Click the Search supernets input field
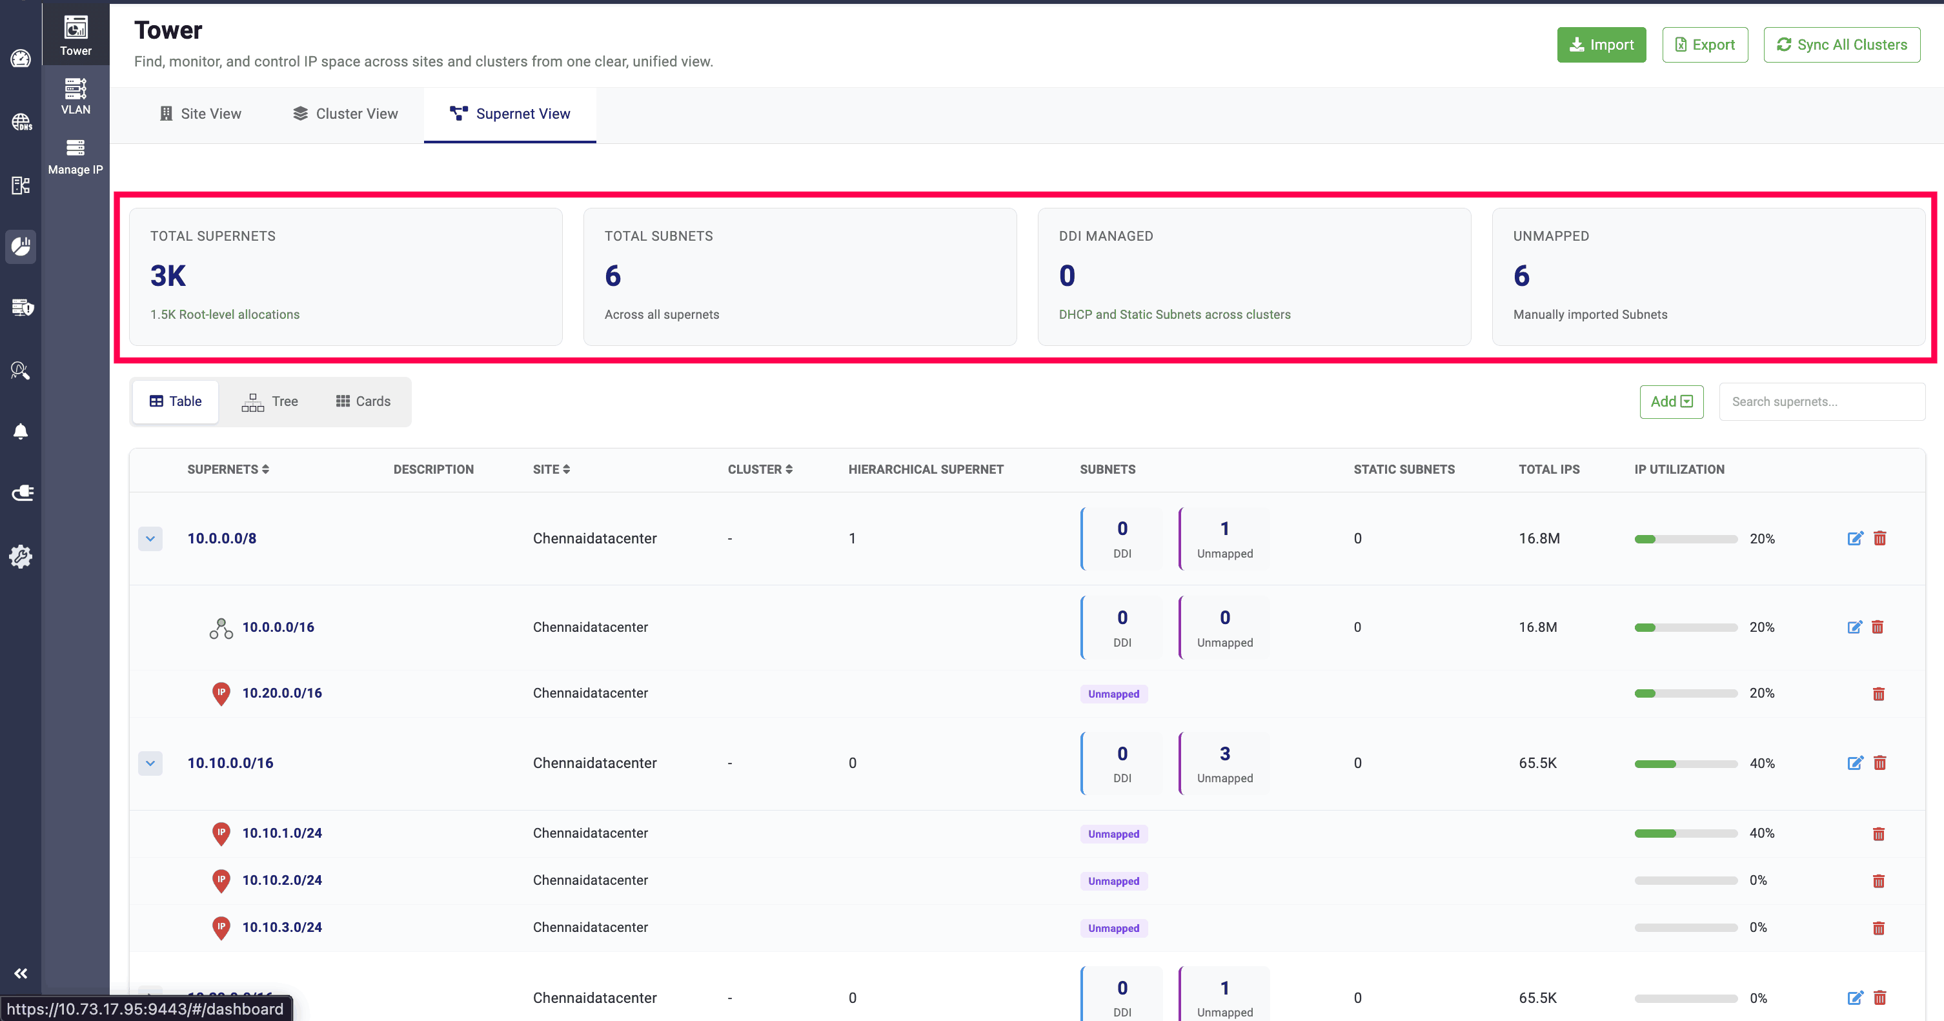The width and height of the screenshot is (1944, 1021). [1821, 401]
